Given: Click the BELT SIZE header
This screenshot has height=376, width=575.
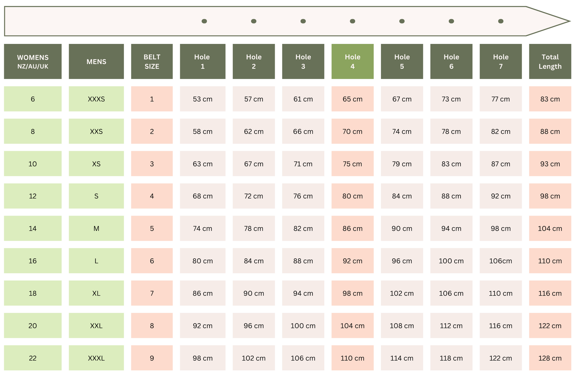Looking at the screenshot, I should tap(152, 61).
